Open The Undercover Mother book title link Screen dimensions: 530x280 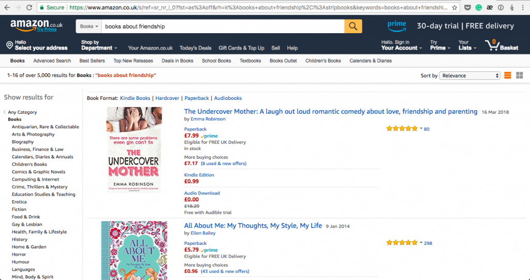click(x=330, y=111)
